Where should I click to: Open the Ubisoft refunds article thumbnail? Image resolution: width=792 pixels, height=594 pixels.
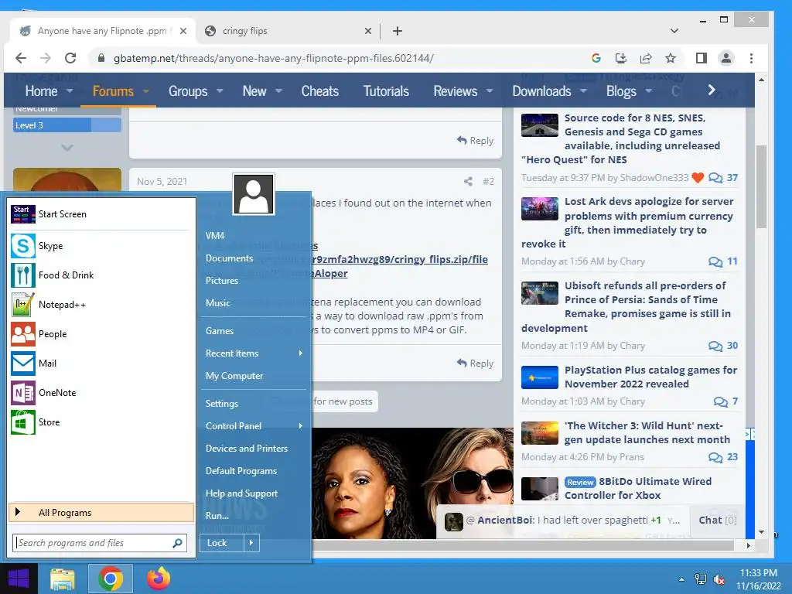[x=539, y=293]
